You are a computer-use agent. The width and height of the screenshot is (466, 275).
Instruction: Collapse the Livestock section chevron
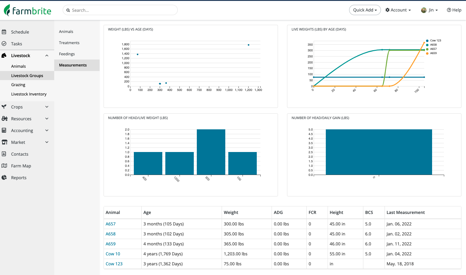(47, 56)
